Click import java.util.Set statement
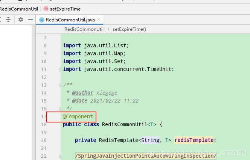 pyautogui.click(x=95, y=61)
